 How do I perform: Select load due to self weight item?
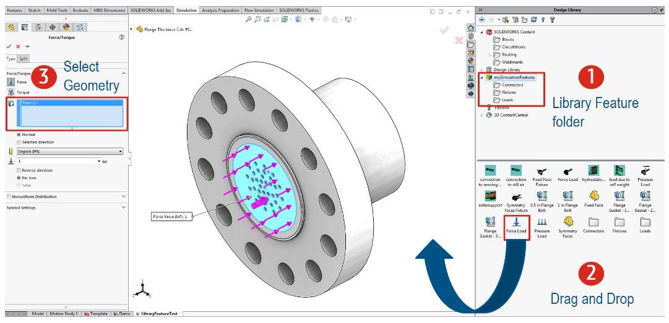[x=619, y=175]
